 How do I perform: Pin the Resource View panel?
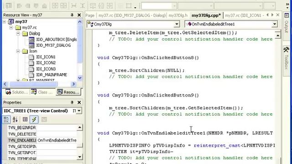[72, 15]
